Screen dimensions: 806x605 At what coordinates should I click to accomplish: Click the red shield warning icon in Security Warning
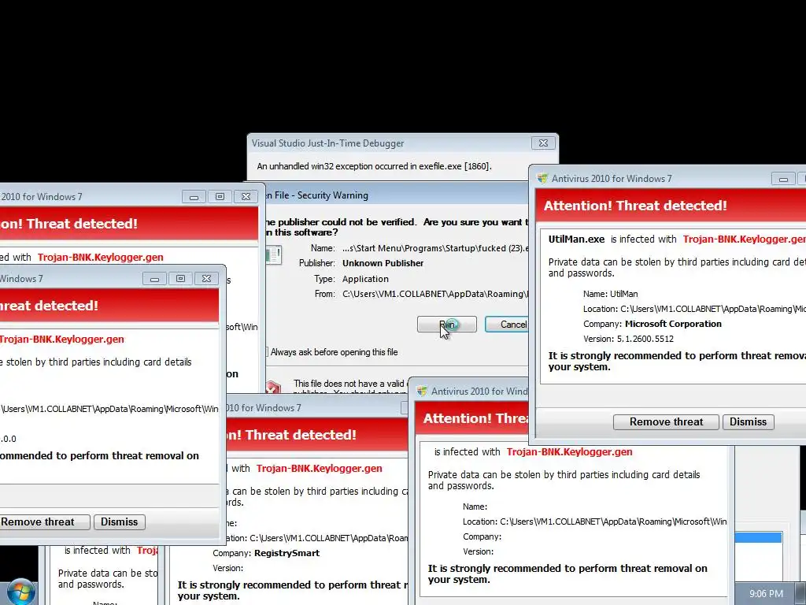pyautogui.click(x=273, y=386)
